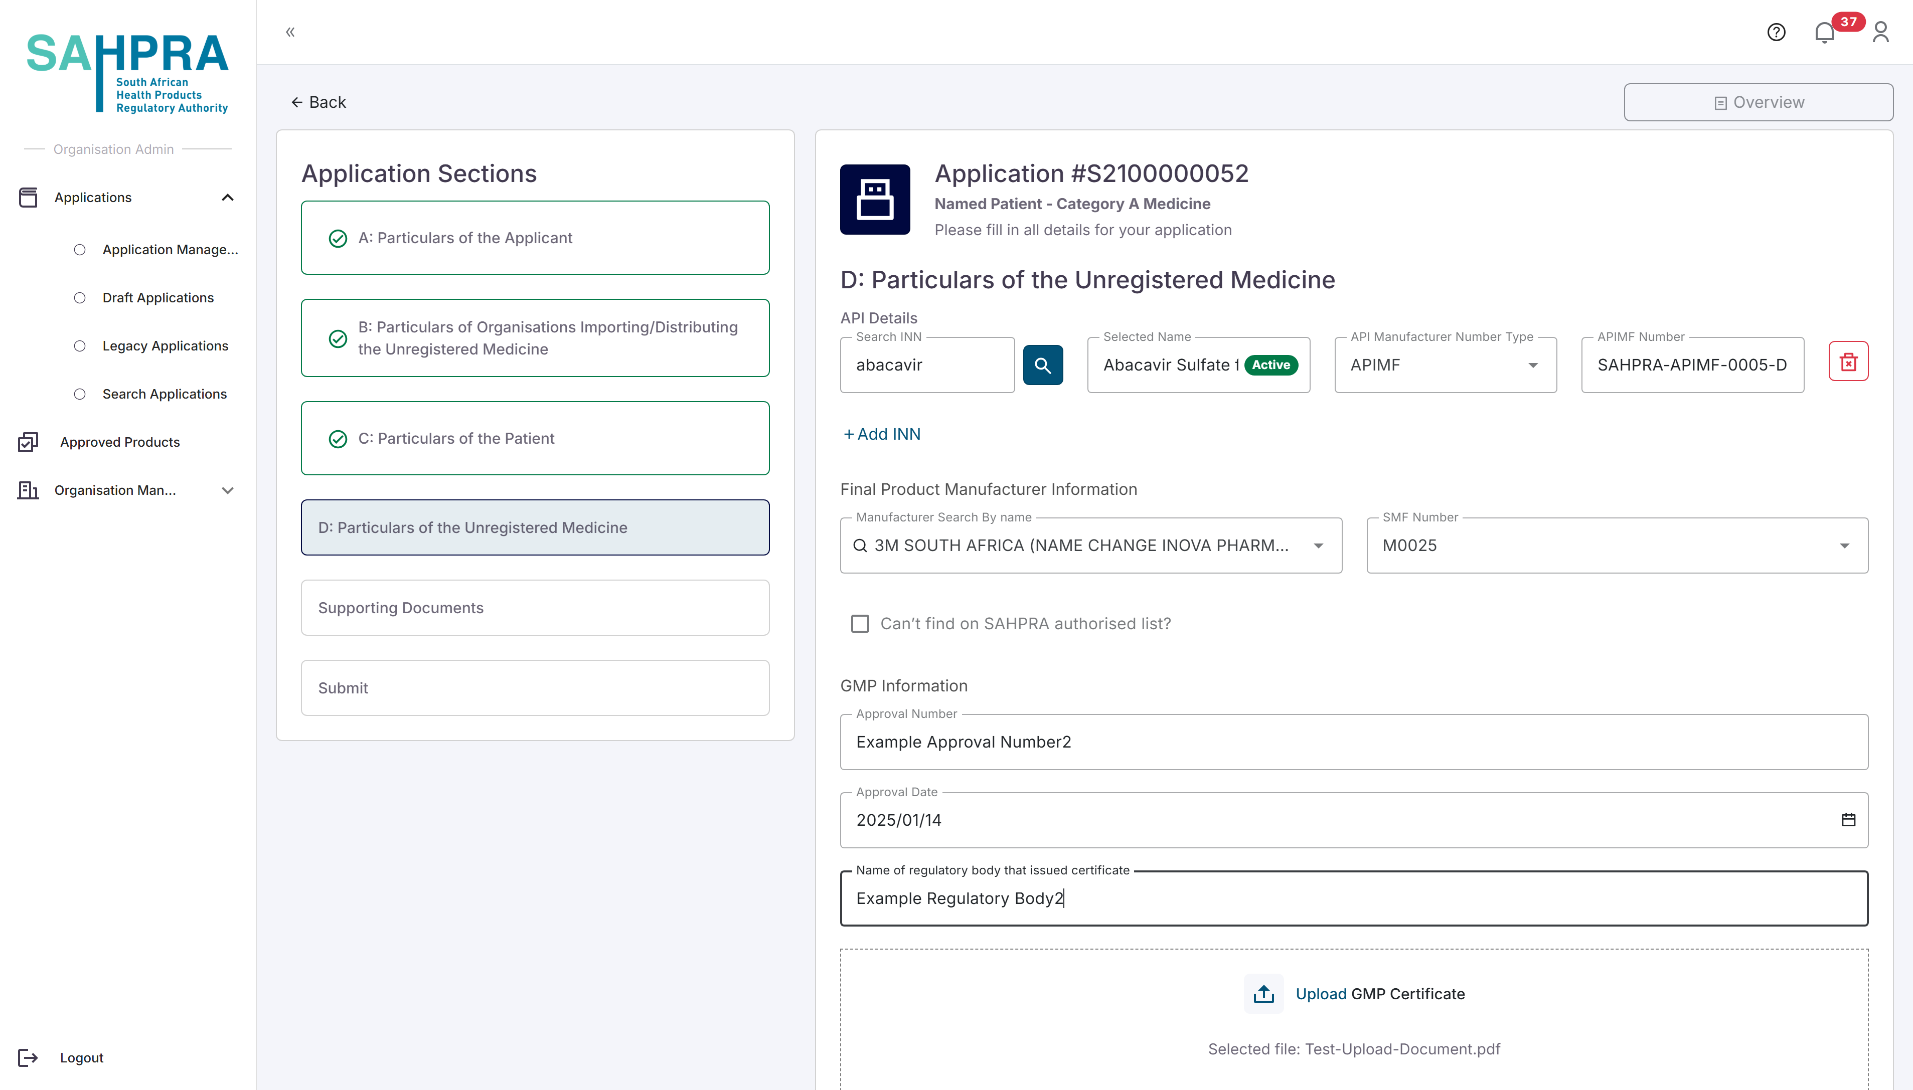Collapse the sidebar with double chevron
Image resolution: width=1913 pixels, height=1090 pixels.
click(x=290, y=32)
